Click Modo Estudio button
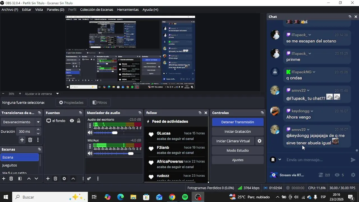 point(238,151)
